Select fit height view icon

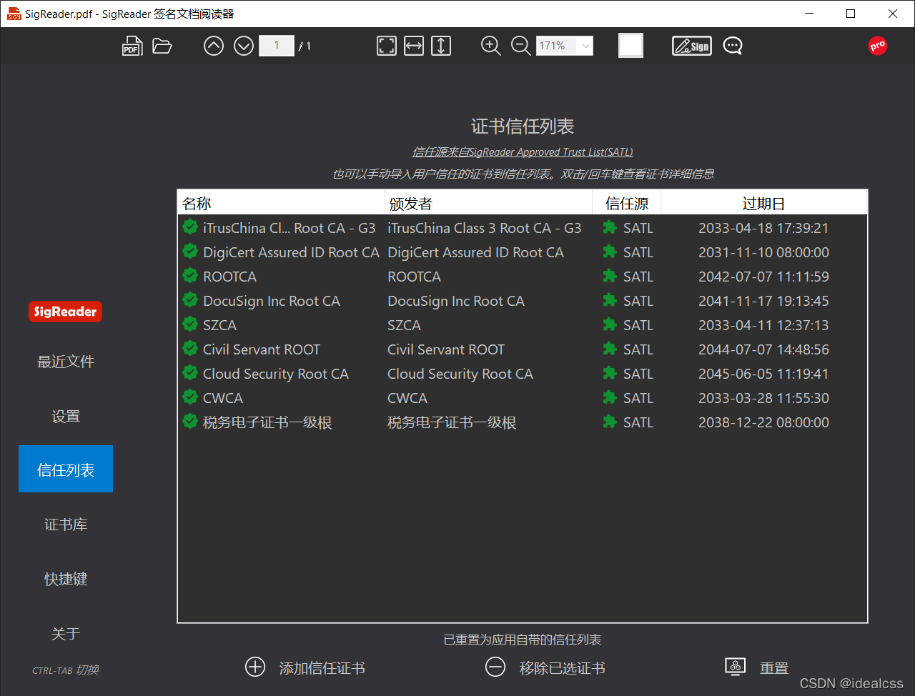tap(441, 46)
